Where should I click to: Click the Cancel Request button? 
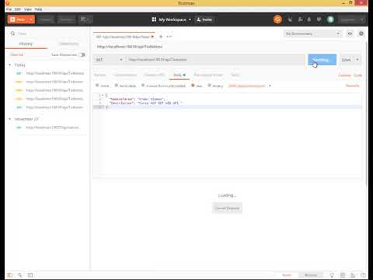click(227, 208)
